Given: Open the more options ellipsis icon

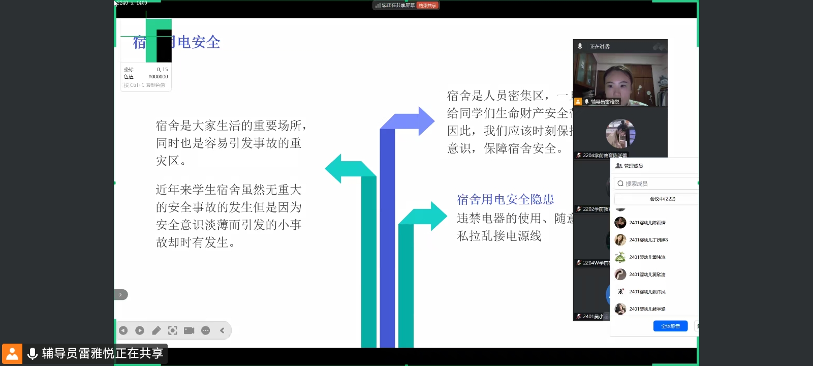Looking at the screenshot, I should (206, 330).
